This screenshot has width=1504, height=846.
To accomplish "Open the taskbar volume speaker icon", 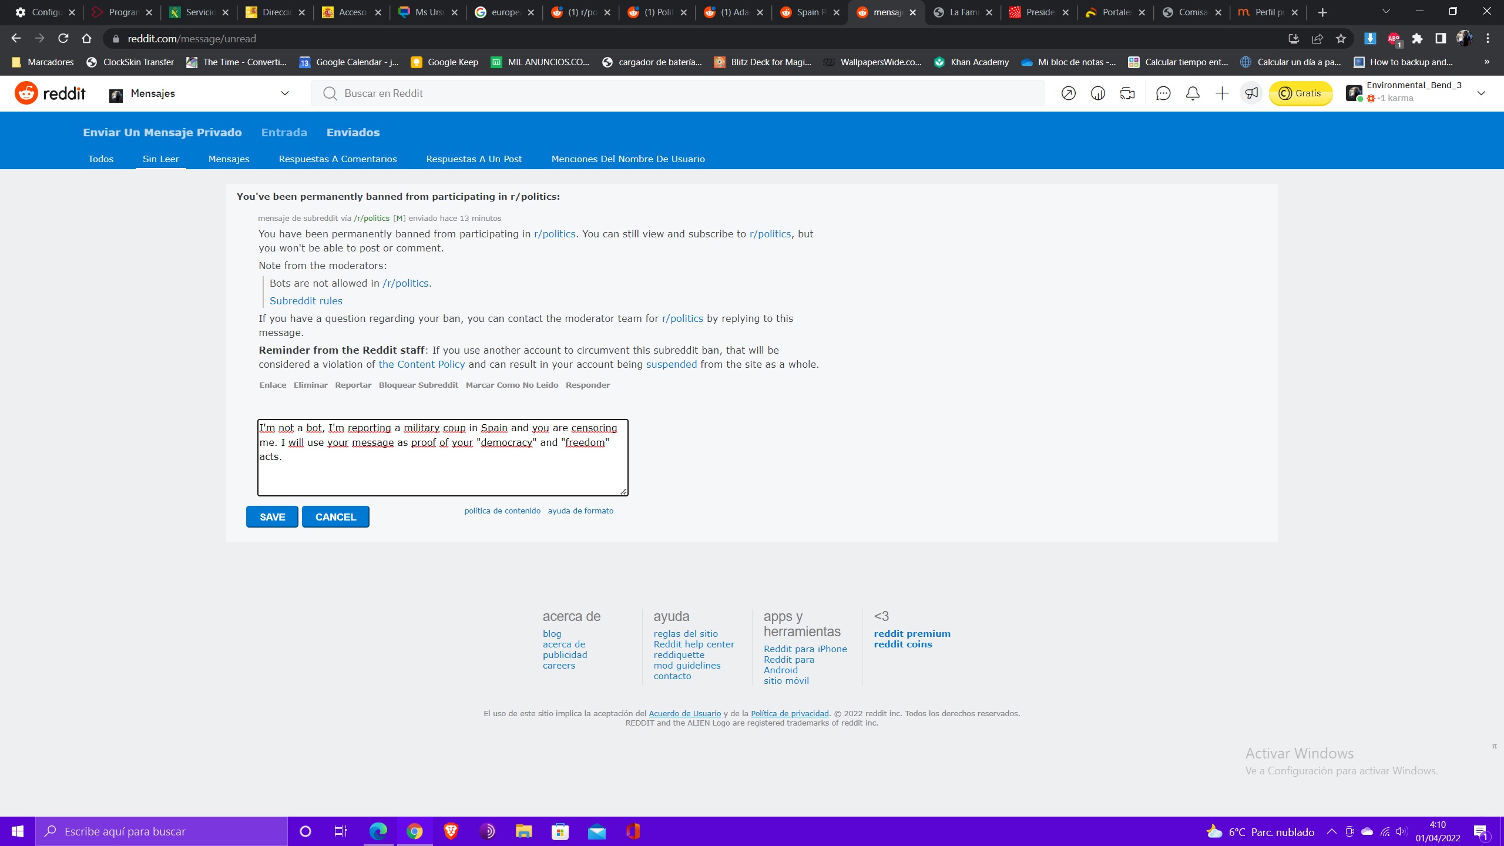I will tap(1402, 831).
